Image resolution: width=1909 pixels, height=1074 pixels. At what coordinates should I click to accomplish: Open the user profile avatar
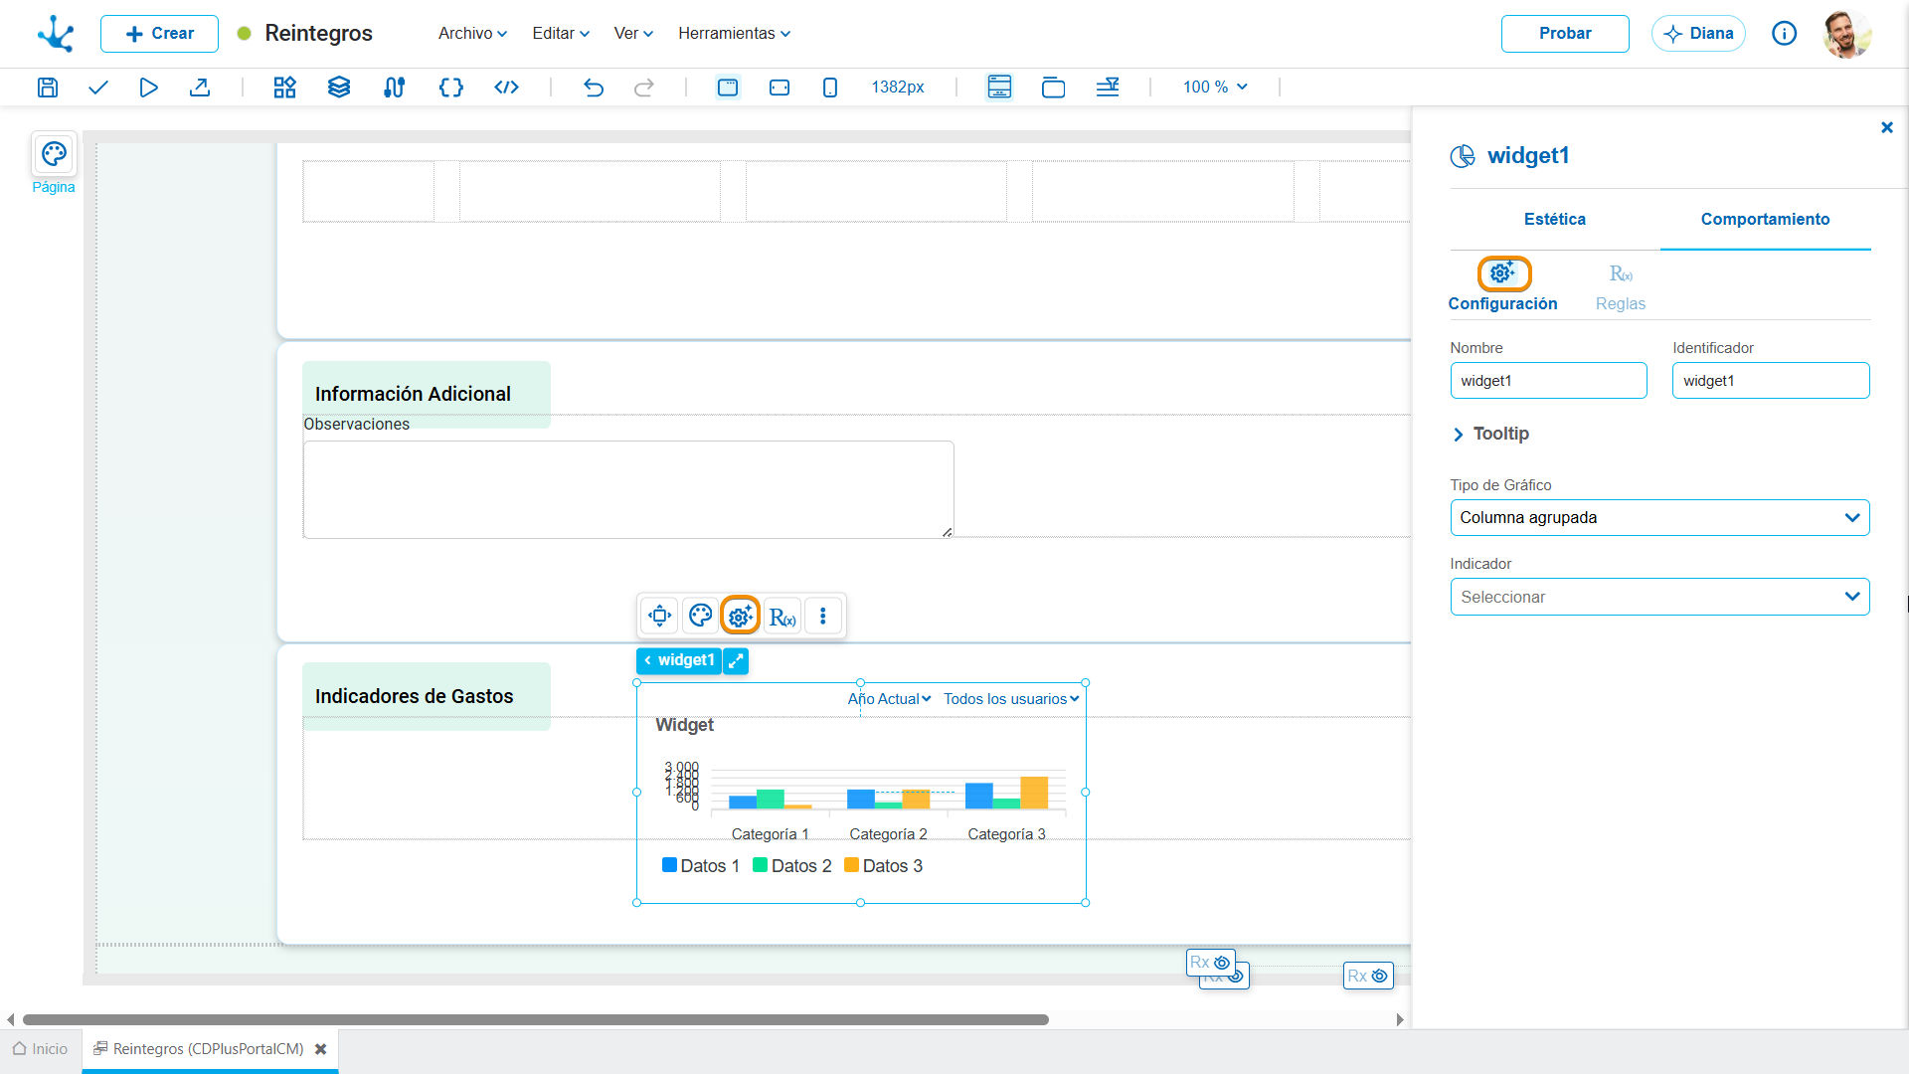[1847, 34]
